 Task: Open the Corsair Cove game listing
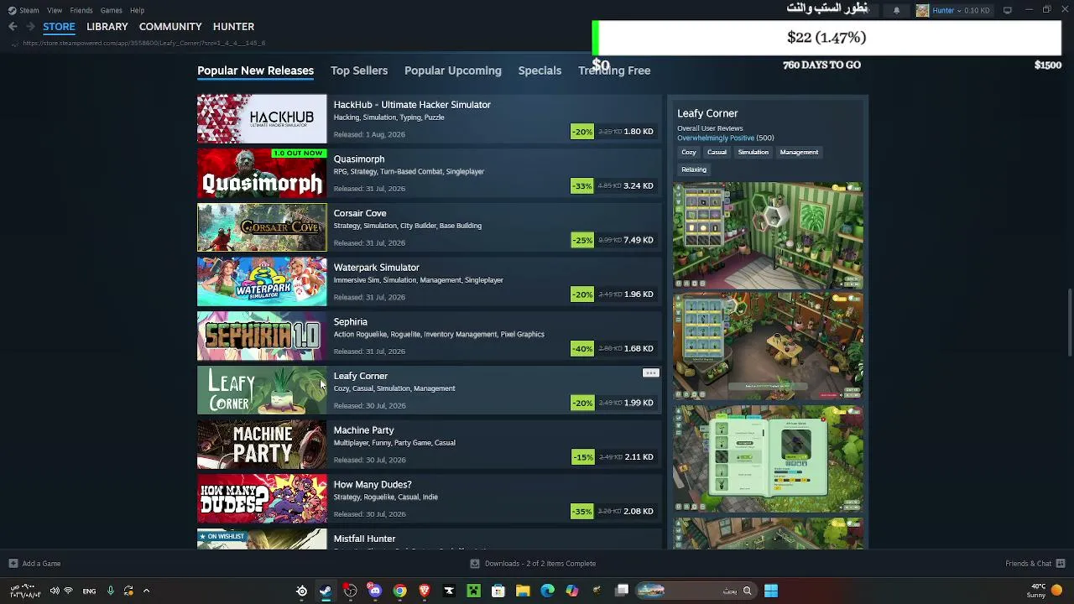(x=428, y=227)
